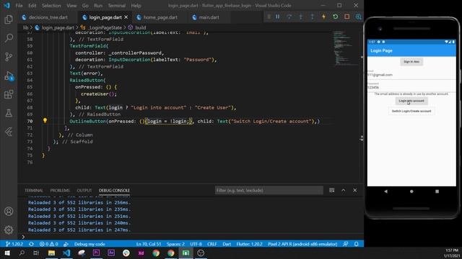
Task: Open the Explorer view in activity bar
Action: click(x=9, y=19)
